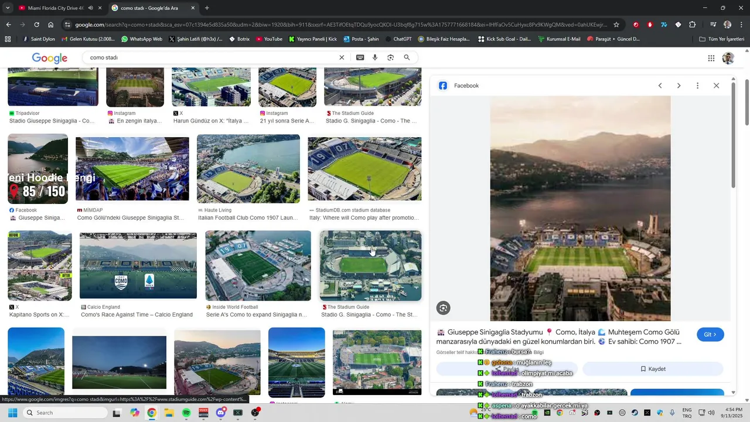The width and height of the screenshot is (750, 422).
Task: Open the Gelen Kutusu bookmark
Action: (x=88, y=39)
